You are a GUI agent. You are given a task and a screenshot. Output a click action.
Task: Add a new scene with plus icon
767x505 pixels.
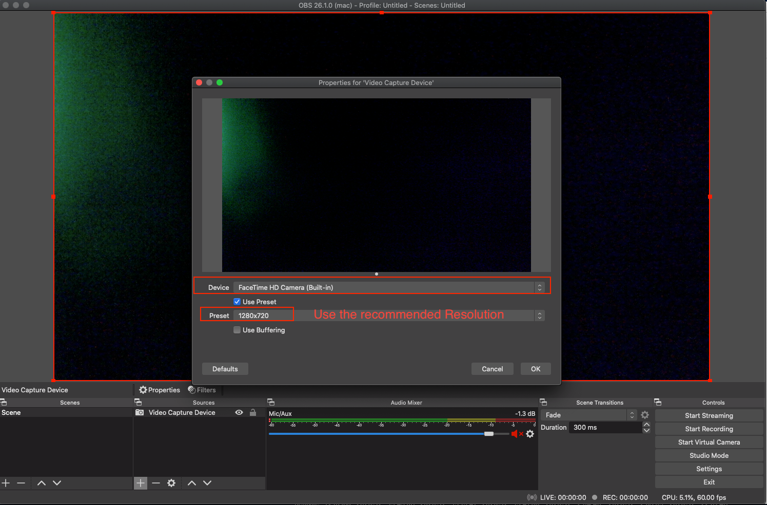click(x=6, y=483)
